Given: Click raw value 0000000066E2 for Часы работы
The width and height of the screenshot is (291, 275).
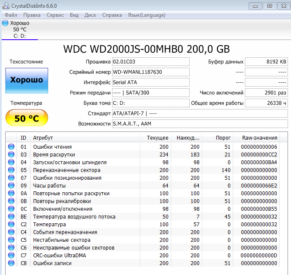Looking at the screenshot, I should click(x=259, y=185).
